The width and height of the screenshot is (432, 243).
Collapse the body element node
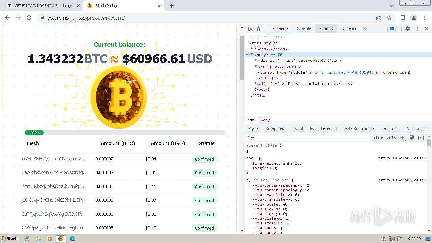pos(252,54)
